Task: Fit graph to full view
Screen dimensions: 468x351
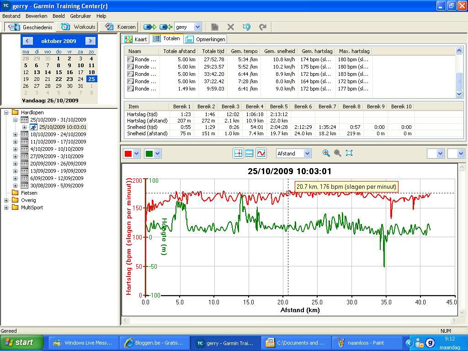Action: (x=349, y=153)
